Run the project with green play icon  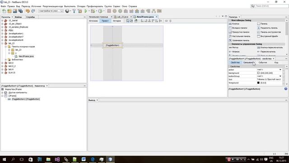click(86, 11)
